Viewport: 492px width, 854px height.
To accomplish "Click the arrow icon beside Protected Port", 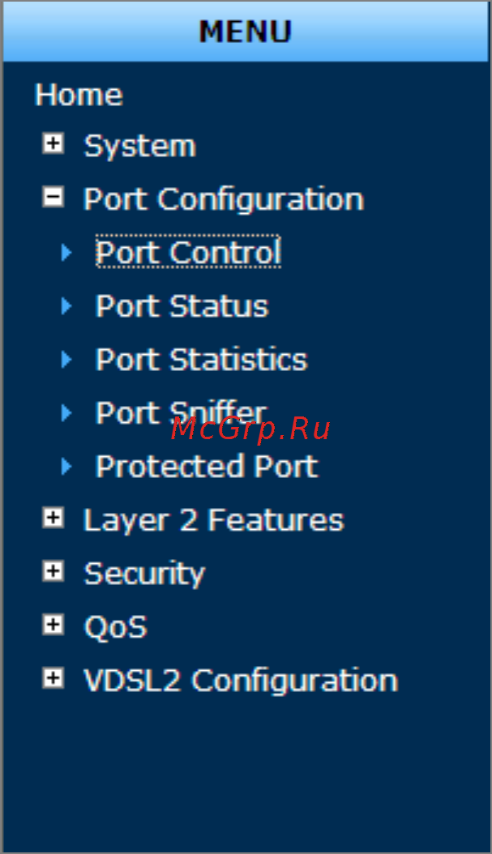I will coord(66,466).
